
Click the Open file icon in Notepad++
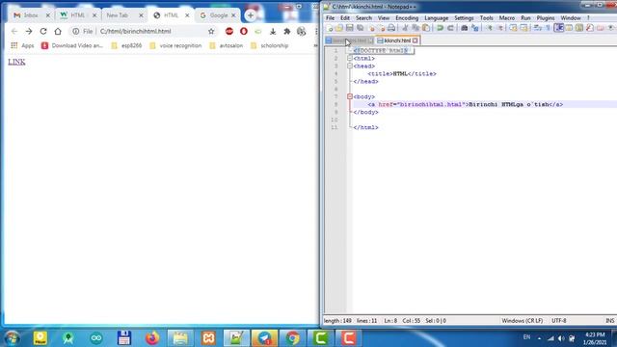(339, 28)
